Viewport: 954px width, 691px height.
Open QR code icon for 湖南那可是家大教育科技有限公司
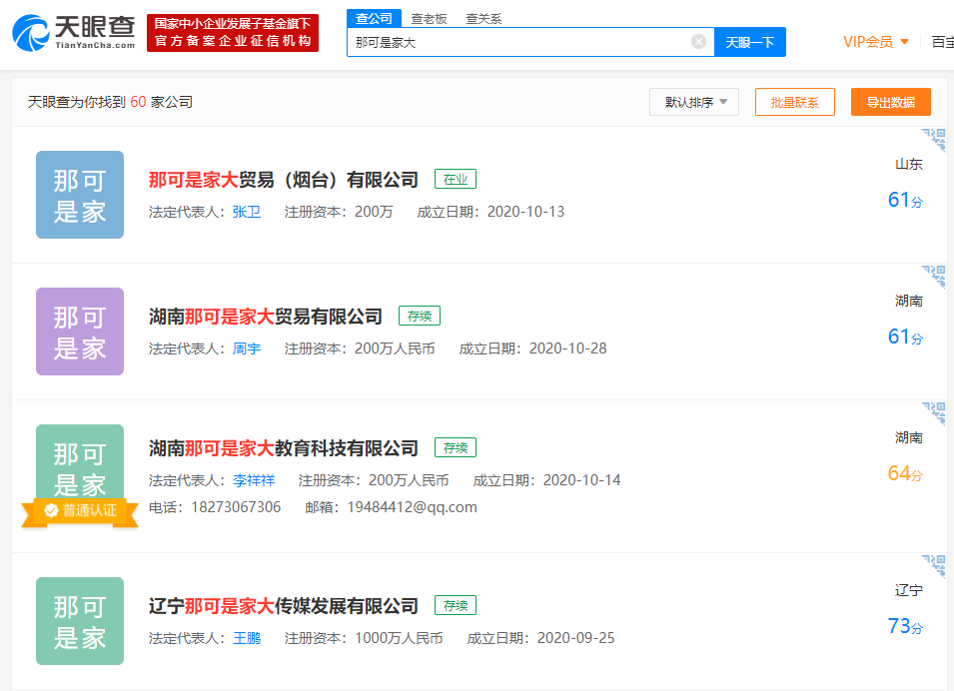point(934,413)
